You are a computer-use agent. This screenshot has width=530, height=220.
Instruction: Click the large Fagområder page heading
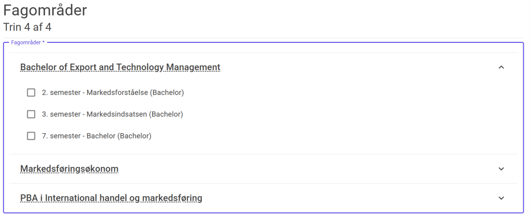45,10
